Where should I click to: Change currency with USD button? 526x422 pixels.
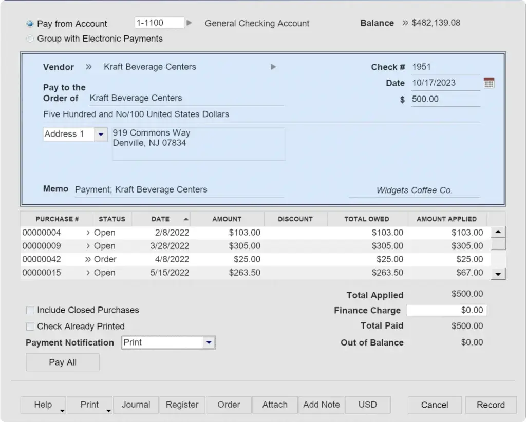[x=368, y=405]
